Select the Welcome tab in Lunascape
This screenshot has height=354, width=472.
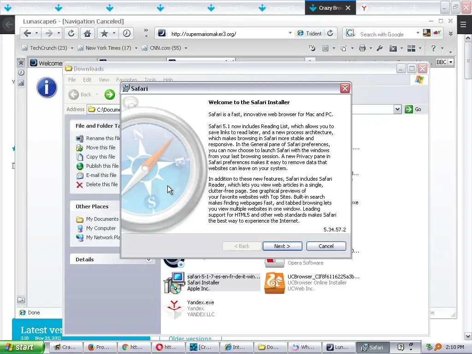click(x=47, y=63)
